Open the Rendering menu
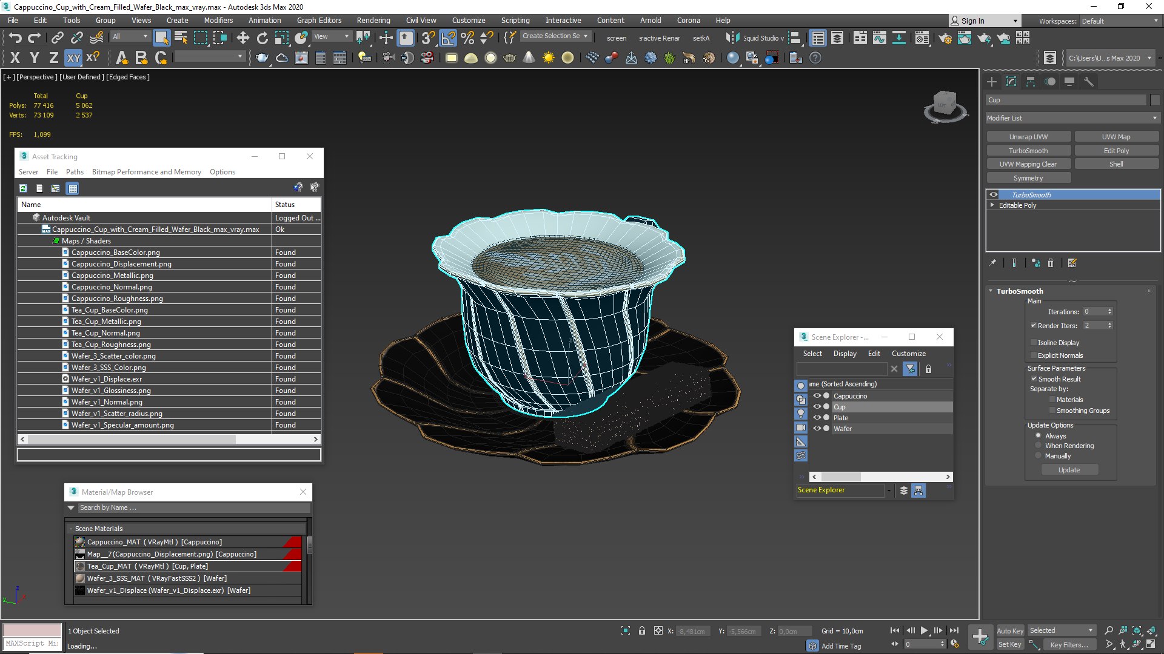Image resolution: width=1164 pixels, height=654 pixels. point(373,21)
